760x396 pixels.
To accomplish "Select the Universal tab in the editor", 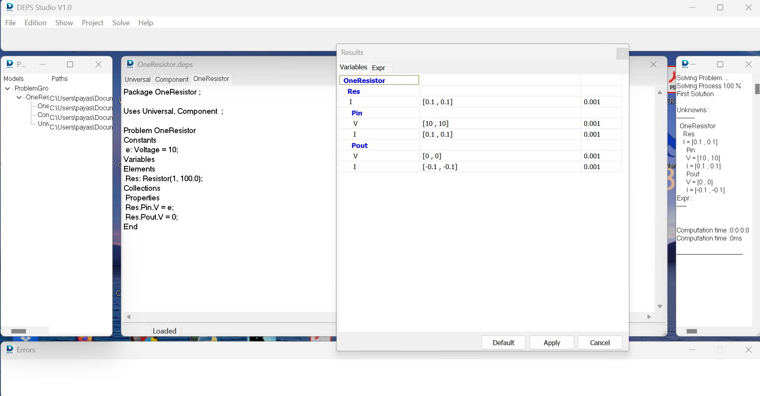I will click(137, 79).
